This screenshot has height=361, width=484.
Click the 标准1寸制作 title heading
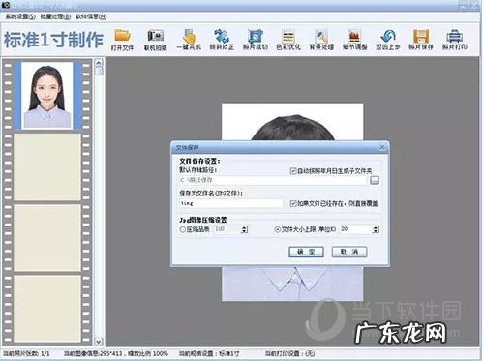click(53, 40)
